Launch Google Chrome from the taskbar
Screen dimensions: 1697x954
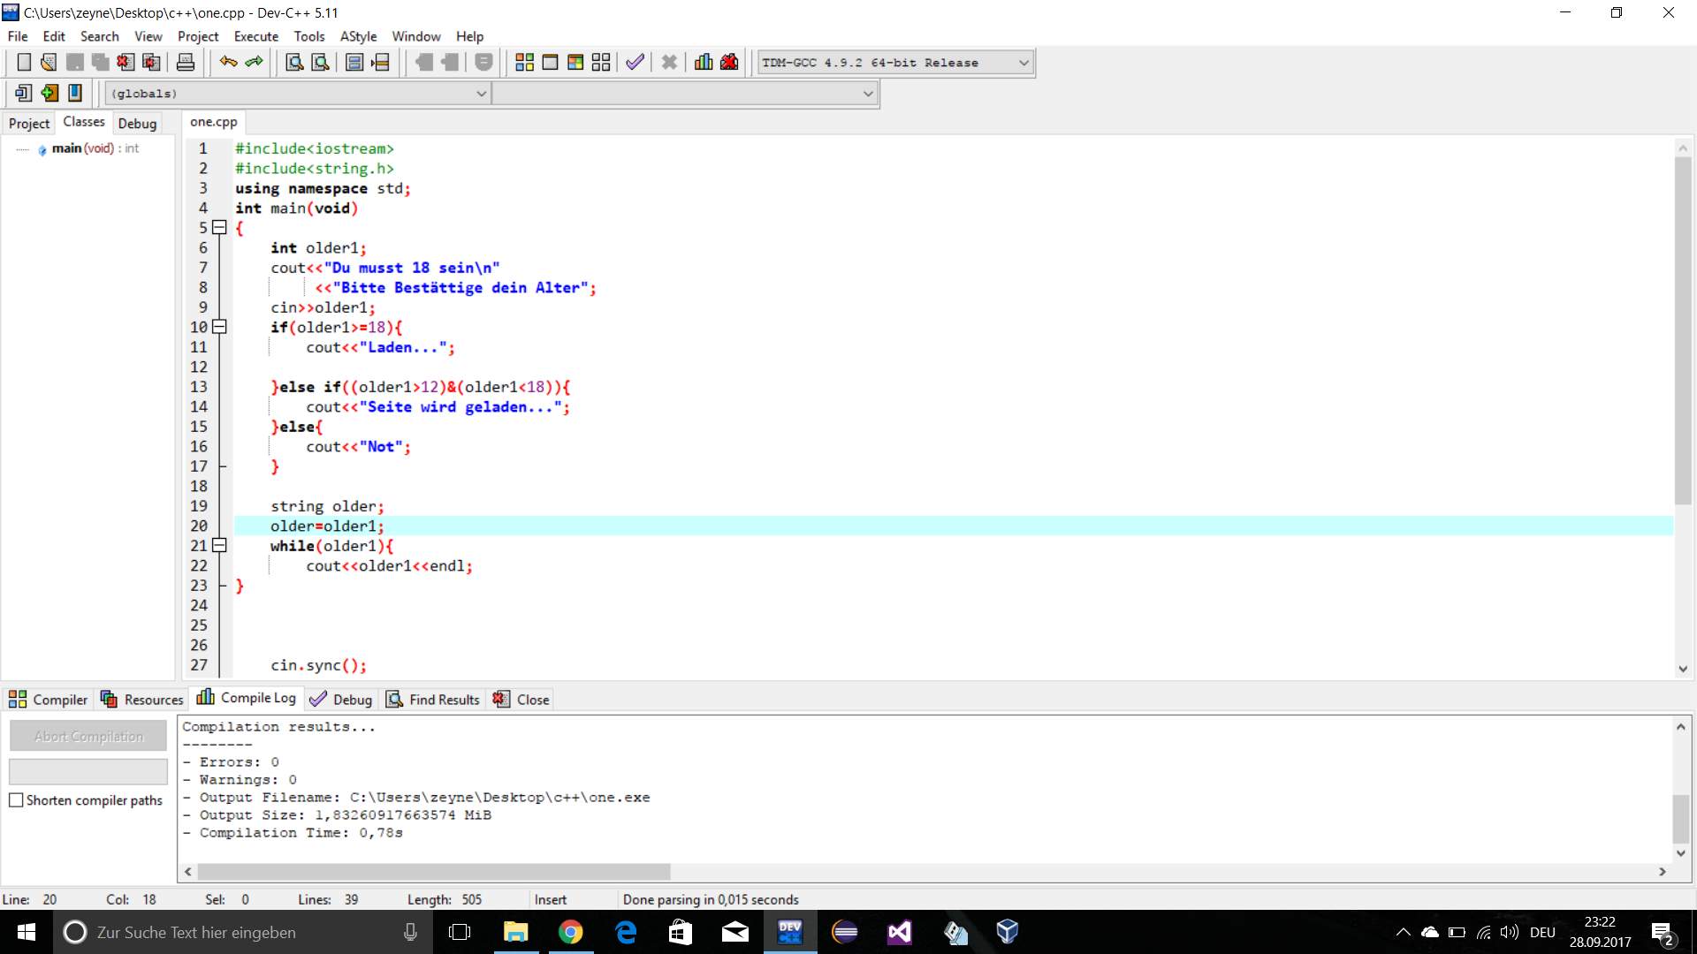click(x=572, y=932)
